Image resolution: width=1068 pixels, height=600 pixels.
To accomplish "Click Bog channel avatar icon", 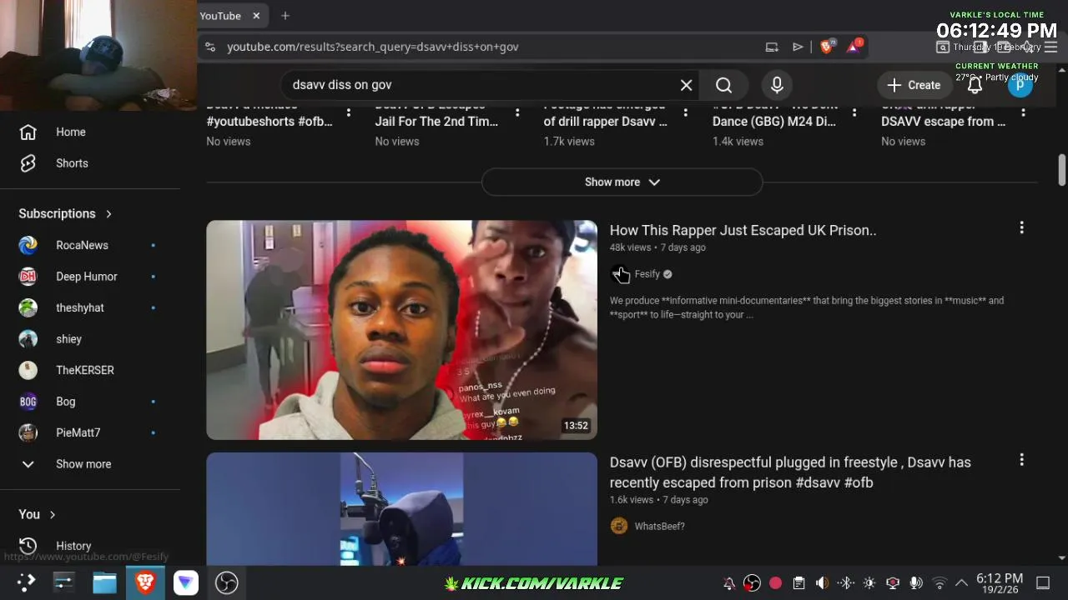I will 28,402.
